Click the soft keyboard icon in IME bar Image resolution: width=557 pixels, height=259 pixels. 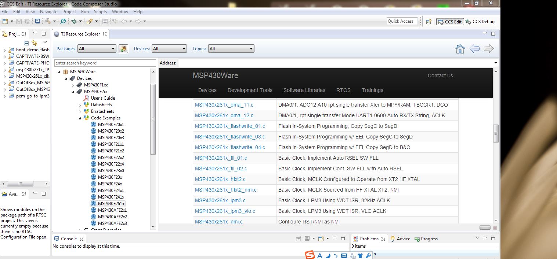point(344,256)
